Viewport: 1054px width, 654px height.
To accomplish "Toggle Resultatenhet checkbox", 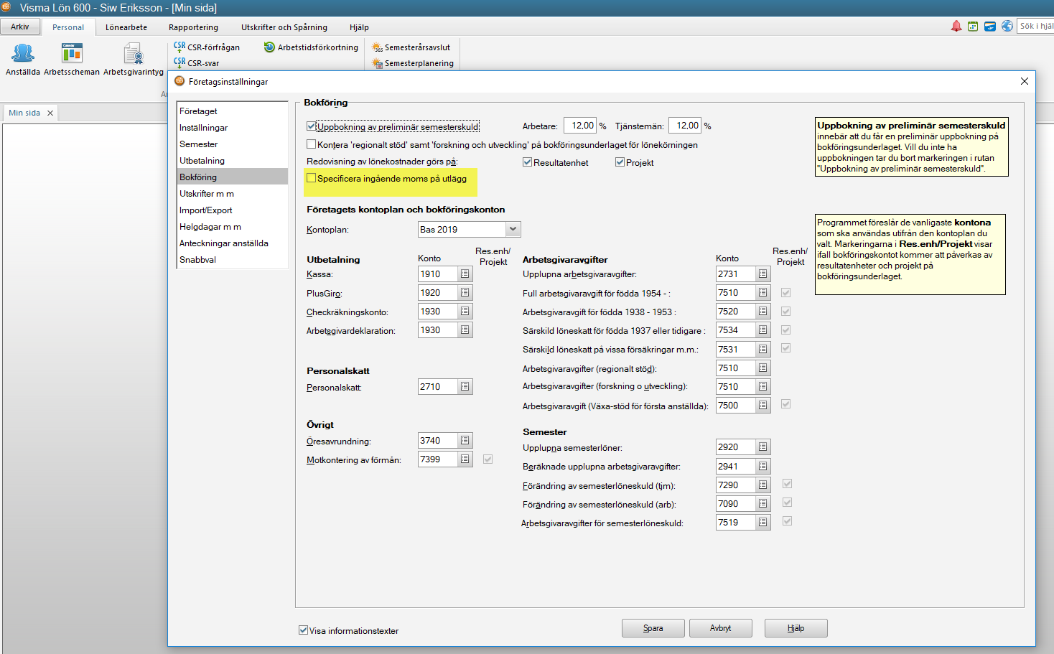I will (x=528, y=162).
